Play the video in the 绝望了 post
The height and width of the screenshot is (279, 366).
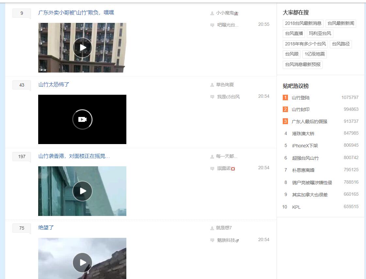(82, 263)
